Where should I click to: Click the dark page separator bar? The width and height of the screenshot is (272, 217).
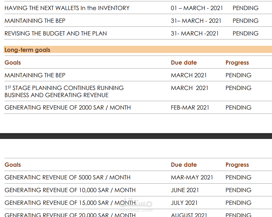136,136
